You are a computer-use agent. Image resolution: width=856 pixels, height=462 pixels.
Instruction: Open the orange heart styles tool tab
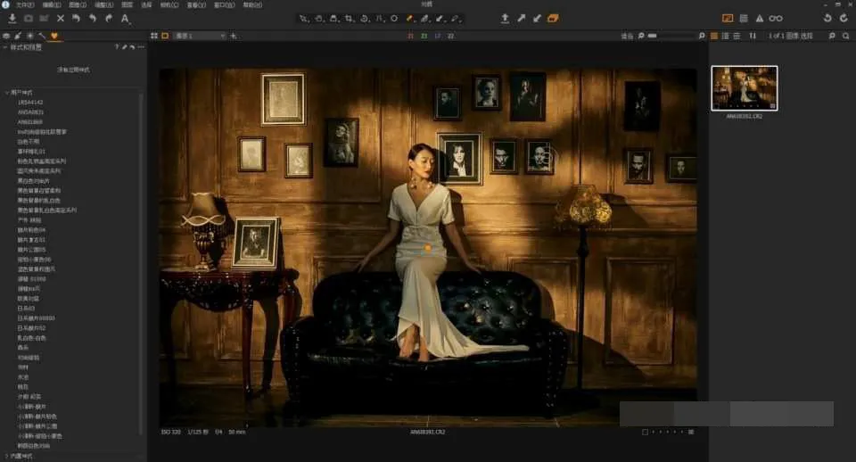coord(54,36)
